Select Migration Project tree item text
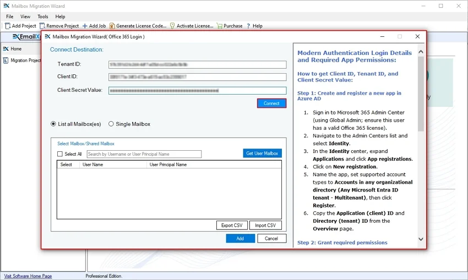 click(x=26, y=61)
